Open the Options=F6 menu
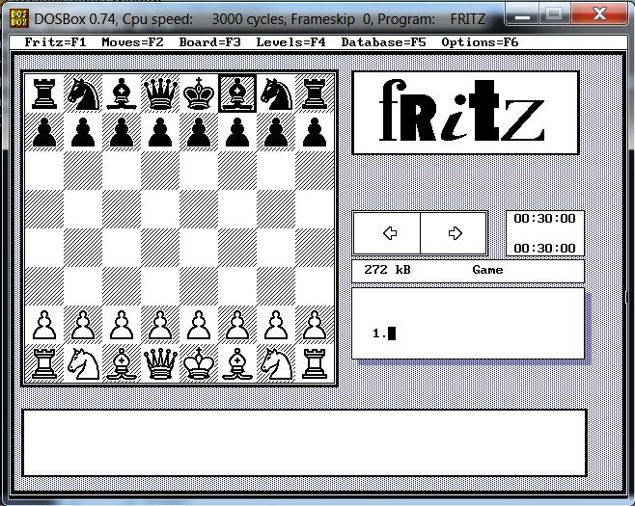Viewport: 635px width, 506px height. (480, 42)
